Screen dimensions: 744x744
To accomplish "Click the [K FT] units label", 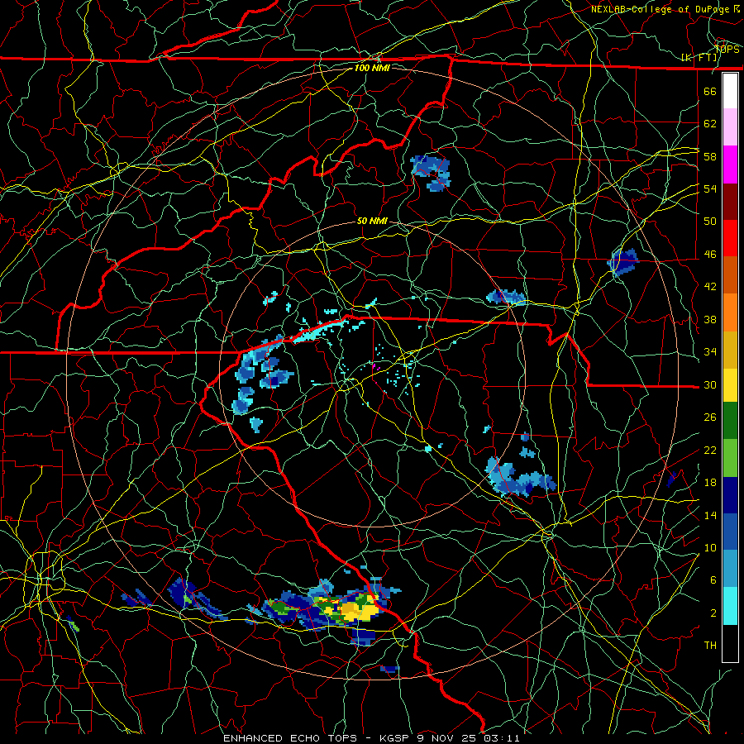I will 699,58.
